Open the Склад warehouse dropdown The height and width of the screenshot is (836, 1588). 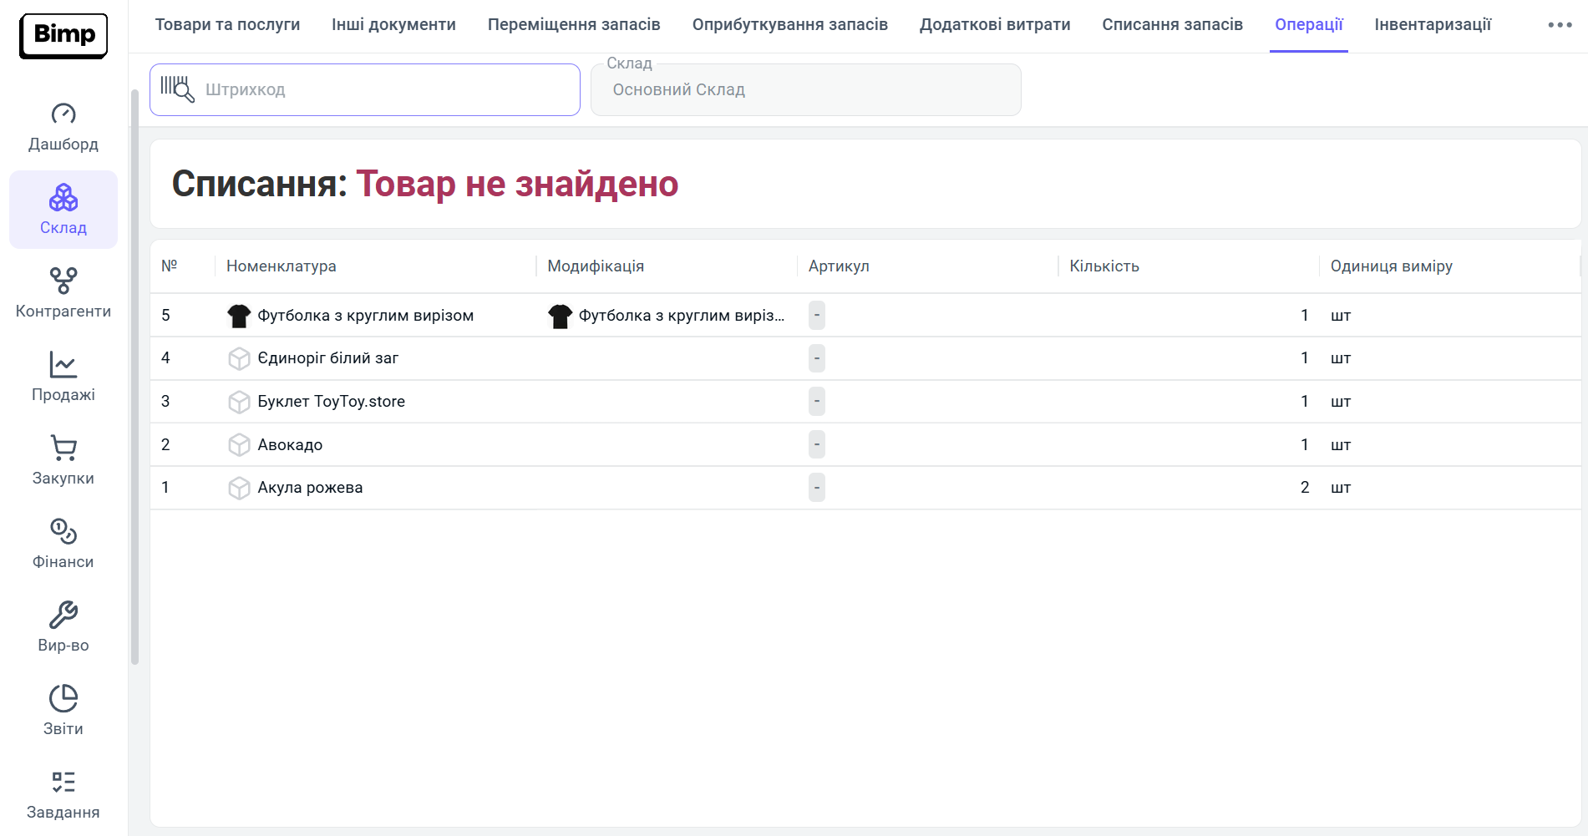coord(805,90)
